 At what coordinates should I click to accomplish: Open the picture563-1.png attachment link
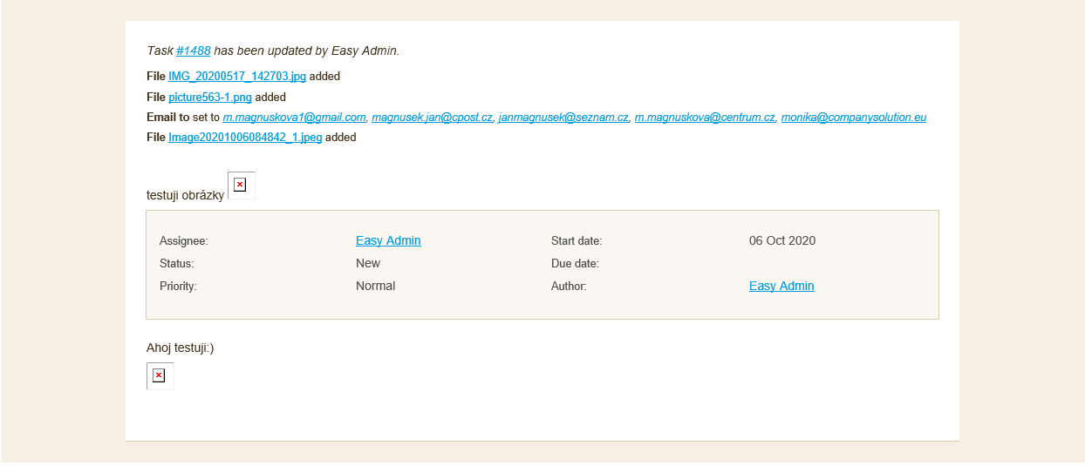pyautogui.click(x=210, y=98)
